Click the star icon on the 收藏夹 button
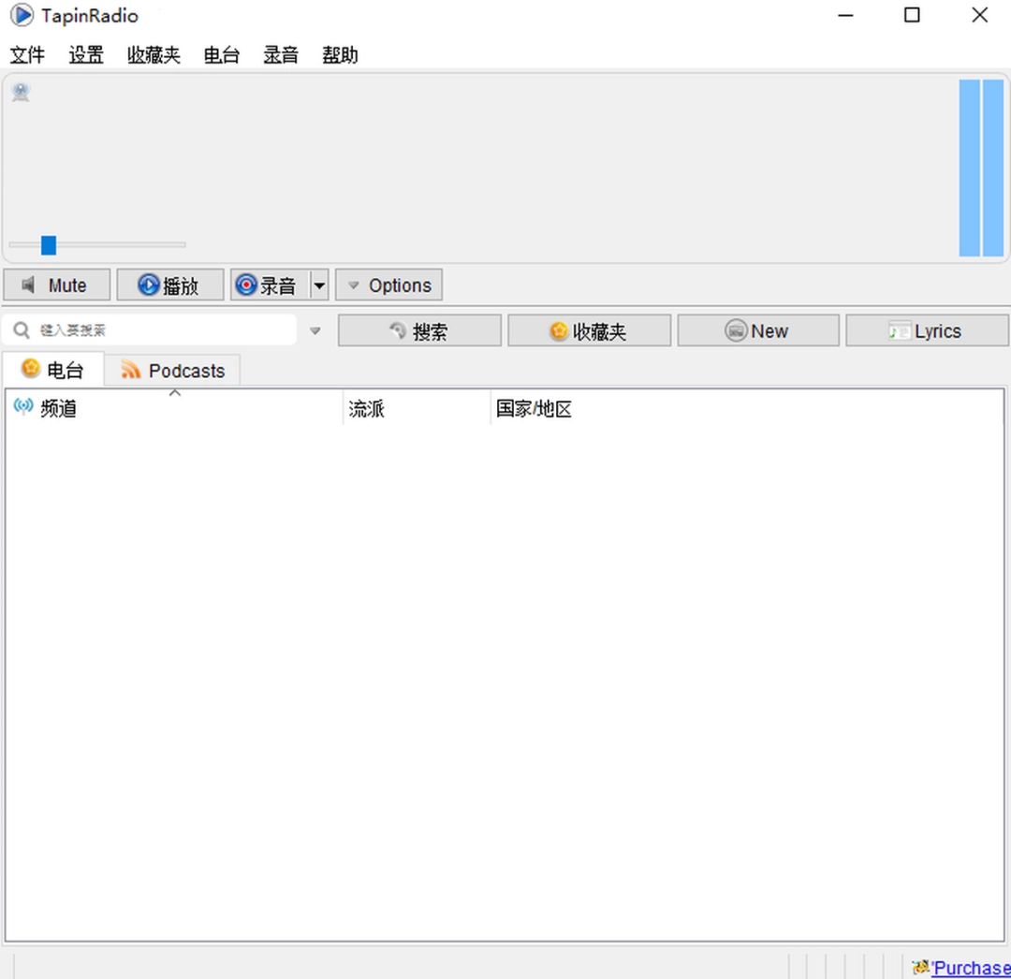This screenshot has width=1011, height=979. [559, 330]
